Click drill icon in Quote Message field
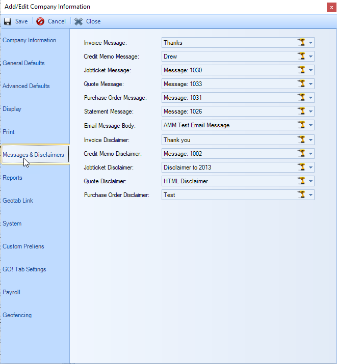The width and height of the screenshot is (337, 364). coord(301,84)
